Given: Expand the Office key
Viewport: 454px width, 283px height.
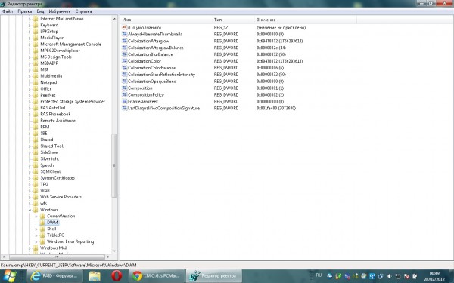Looking at the screenshot, I should point(30,89).
